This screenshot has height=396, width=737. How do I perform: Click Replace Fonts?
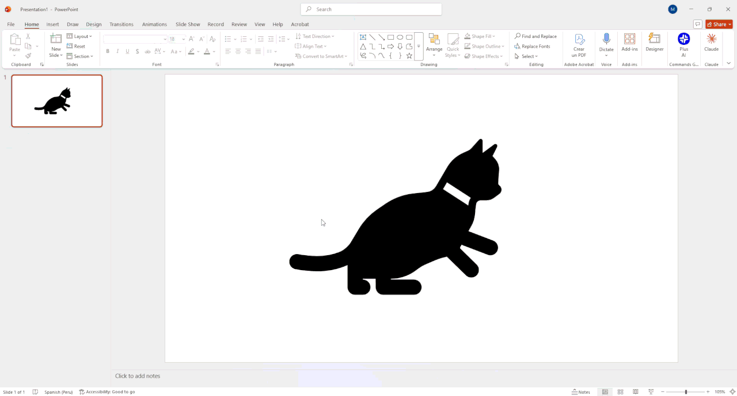point(532,46)
